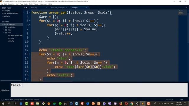
Task: Change Tab Size 4 in the status bar
Action: pyautogui.click(x=170, y=100)
